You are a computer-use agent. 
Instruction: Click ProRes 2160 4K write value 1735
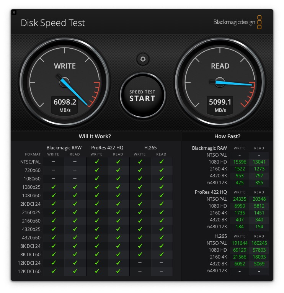click(240, 213)
